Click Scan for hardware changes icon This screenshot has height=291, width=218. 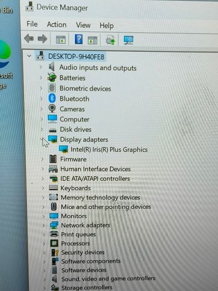point(128,40)
